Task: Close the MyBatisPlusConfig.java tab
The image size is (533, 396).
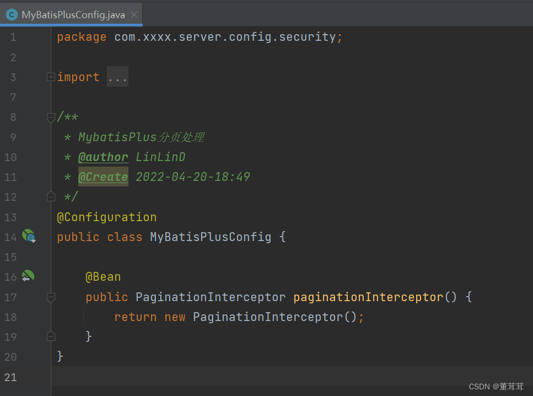Action: pyautogui.click(x=134, y=15)
